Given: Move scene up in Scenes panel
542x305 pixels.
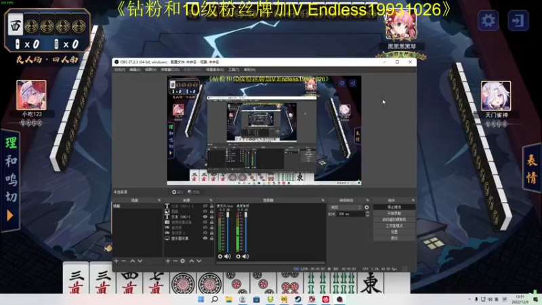Looking at the screenshot, I should (132, 261).
